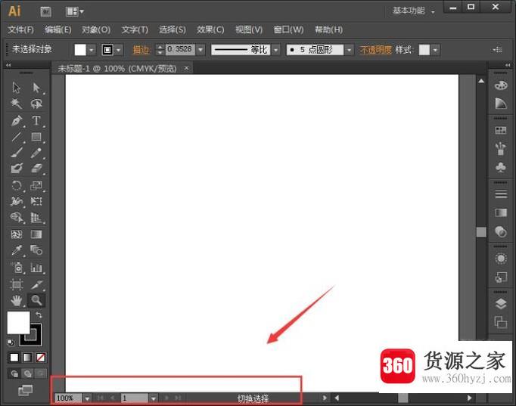Open the 对象(O) menu
Viewport: 516px width, 406px height.
coord(96,30)
